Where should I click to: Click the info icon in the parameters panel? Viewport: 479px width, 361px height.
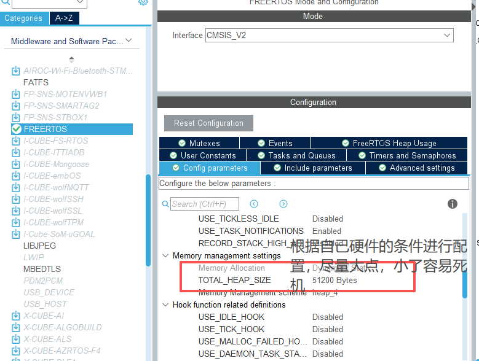coord(453,204)
